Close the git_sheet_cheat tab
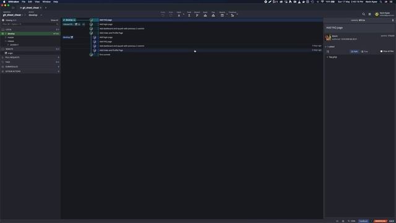This screenshot has height=223, width=396. pyautogui.click(x=41, y=8)
